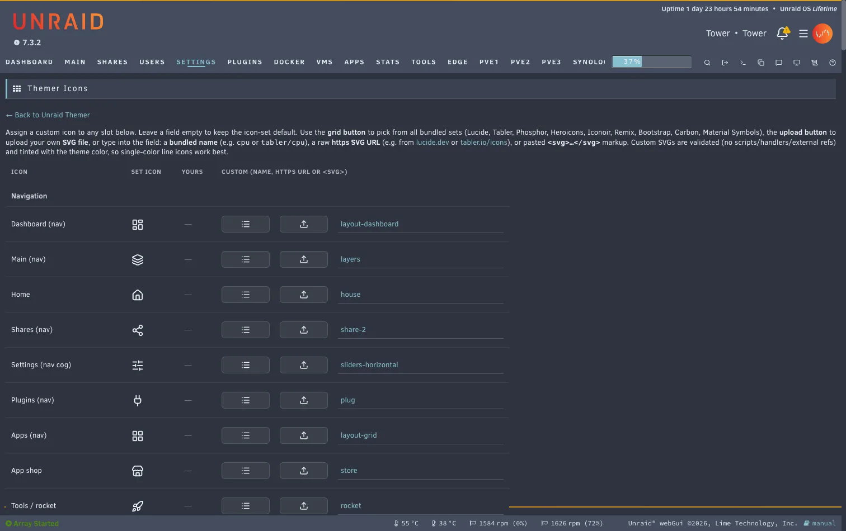Viewport: 846px width, 531px height.
Task: Click the 55 °C temperature reading
Action: 406,524
